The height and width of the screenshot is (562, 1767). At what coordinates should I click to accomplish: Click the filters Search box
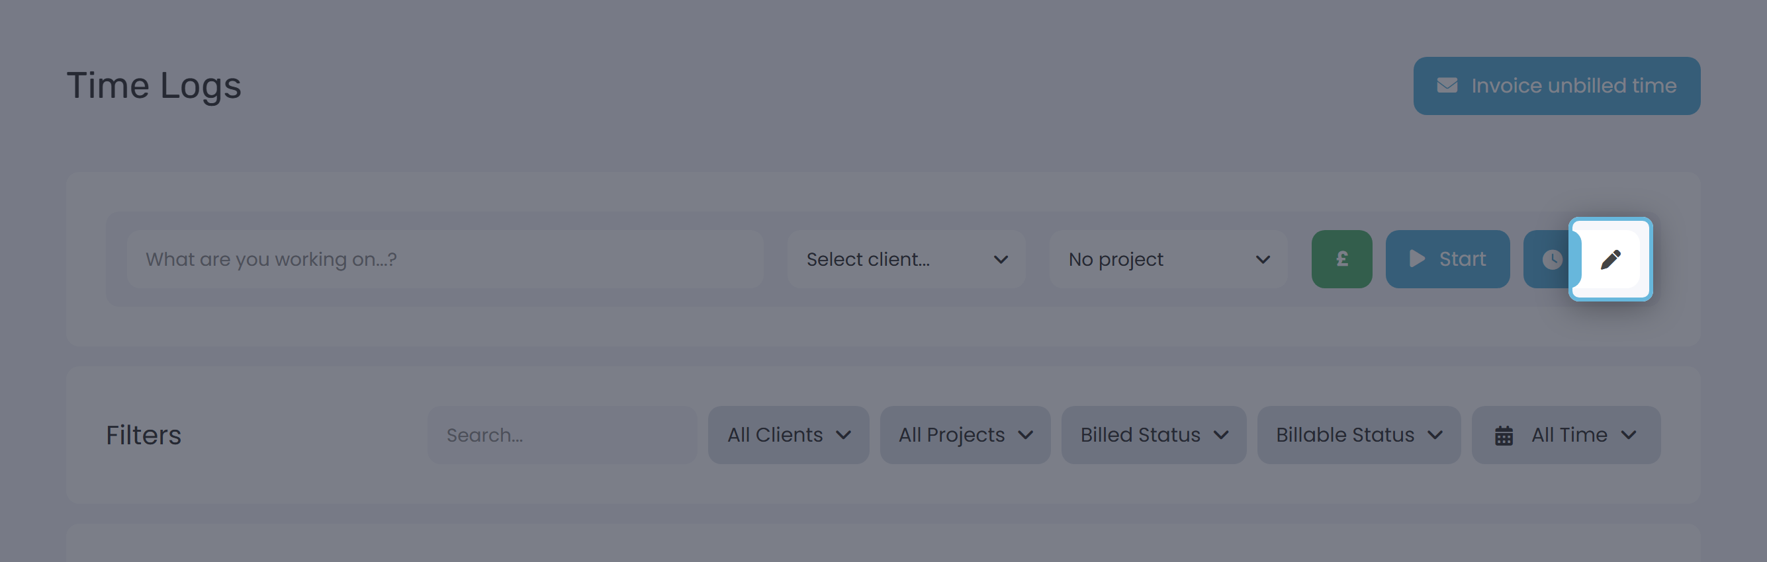(563, 435)
